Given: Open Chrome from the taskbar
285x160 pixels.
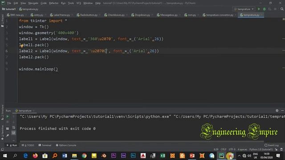Looking at the screenshot, I should 84,156.
